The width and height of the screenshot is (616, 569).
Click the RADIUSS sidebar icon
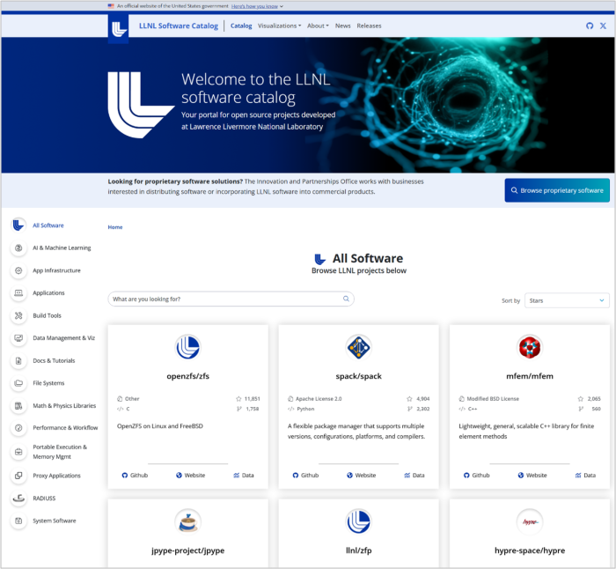(x=18, y=499)
